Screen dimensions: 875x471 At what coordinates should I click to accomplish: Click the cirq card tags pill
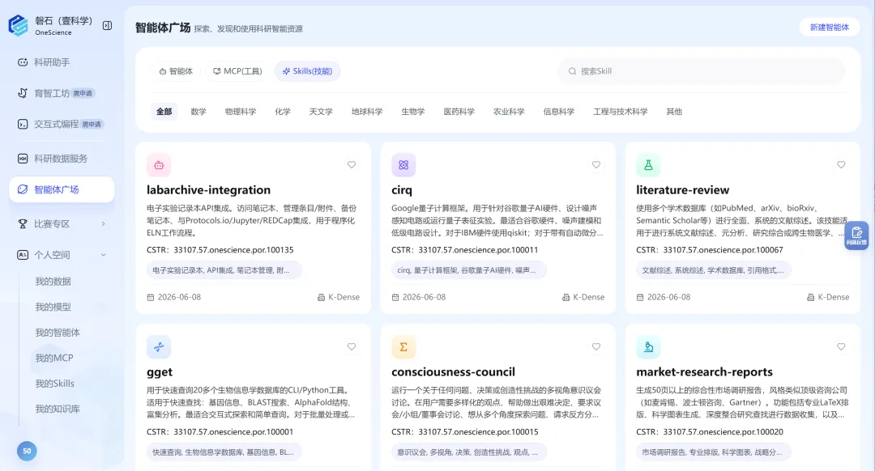tap(469, 270)
